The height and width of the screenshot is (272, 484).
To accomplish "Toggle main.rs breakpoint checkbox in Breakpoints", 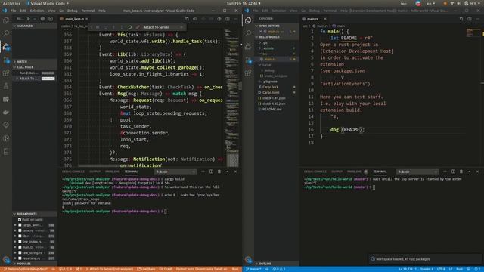I will pos(20,247).
